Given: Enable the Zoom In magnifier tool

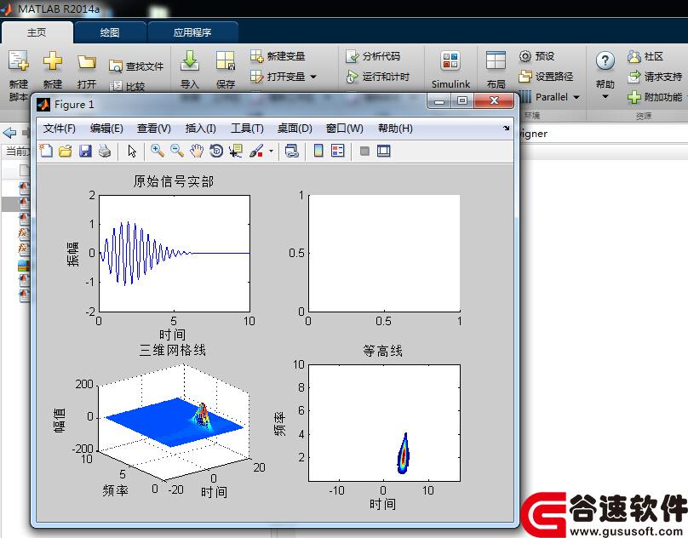Looking at the screenshot, I should point(157,151).
